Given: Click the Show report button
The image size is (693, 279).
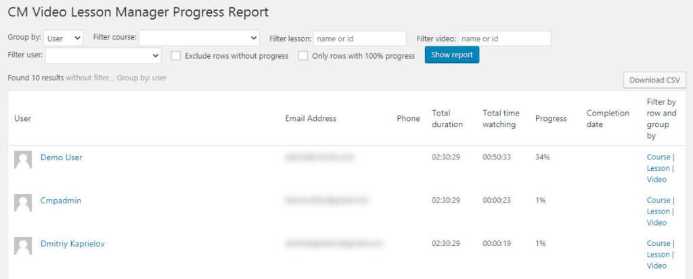Looking at the screenshot, I should click(x=452, y=55).
